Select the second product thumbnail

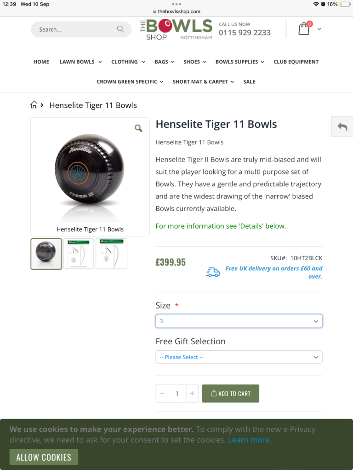click(78, 253)
